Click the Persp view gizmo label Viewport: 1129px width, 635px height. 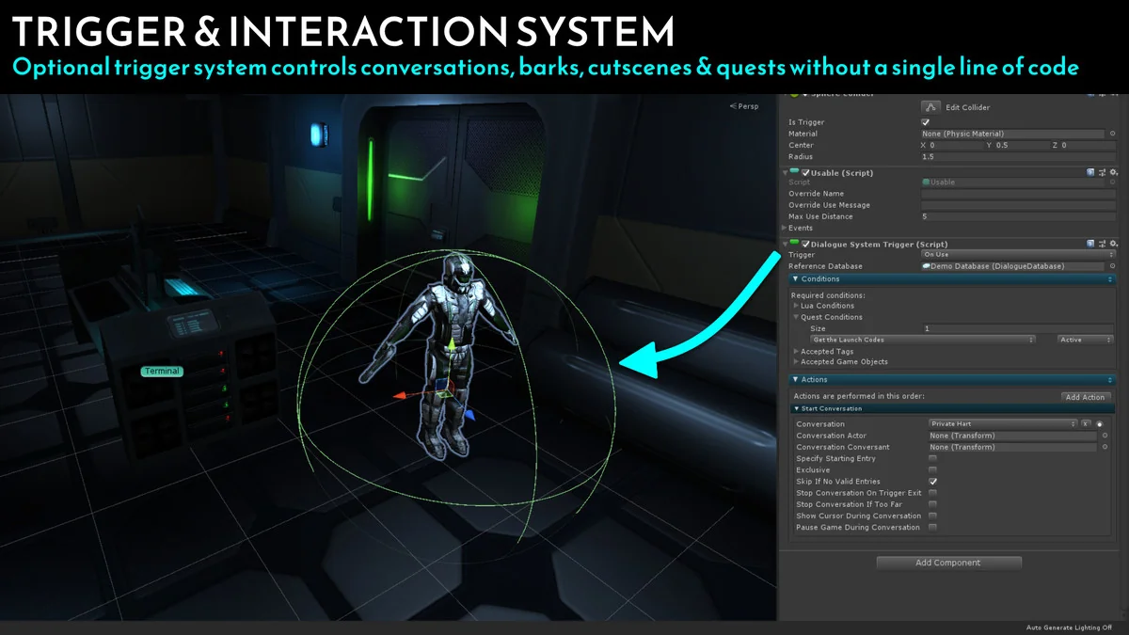[x=746, y=106]
